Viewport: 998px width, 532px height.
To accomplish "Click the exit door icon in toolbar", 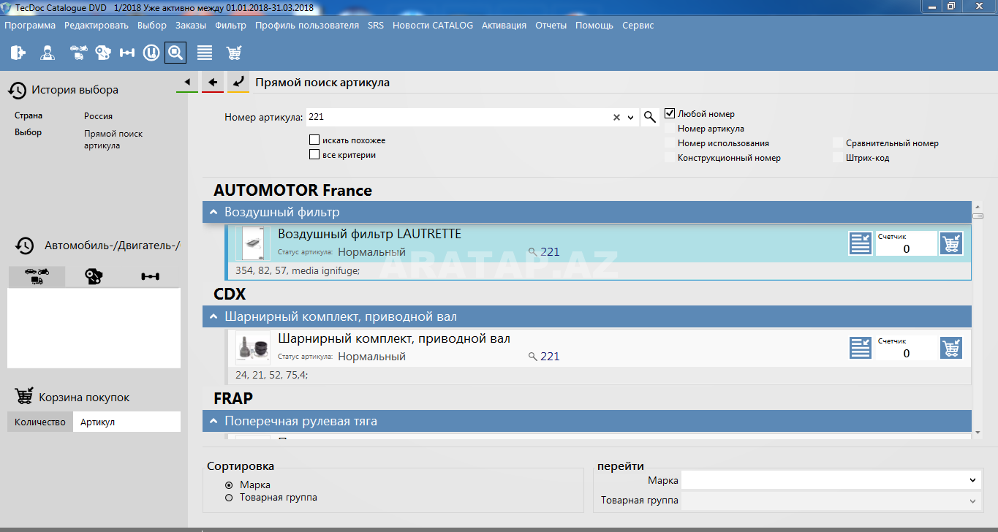I will coord(18,53).
